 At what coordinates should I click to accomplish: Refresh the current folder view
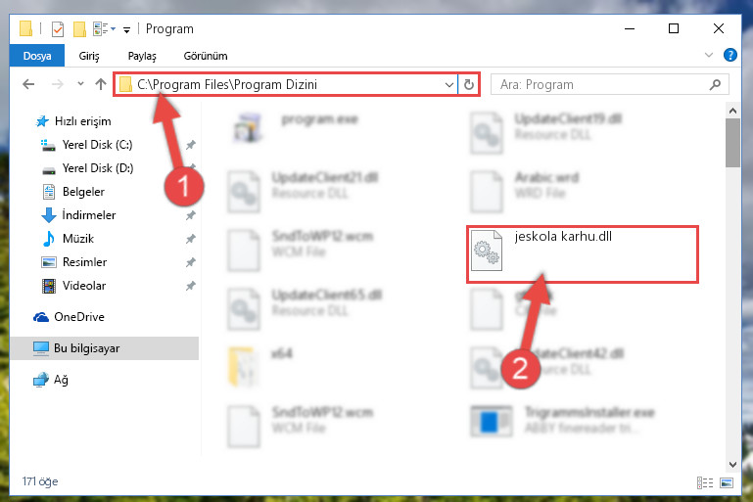pyautogui.click(x=469, y=85)
